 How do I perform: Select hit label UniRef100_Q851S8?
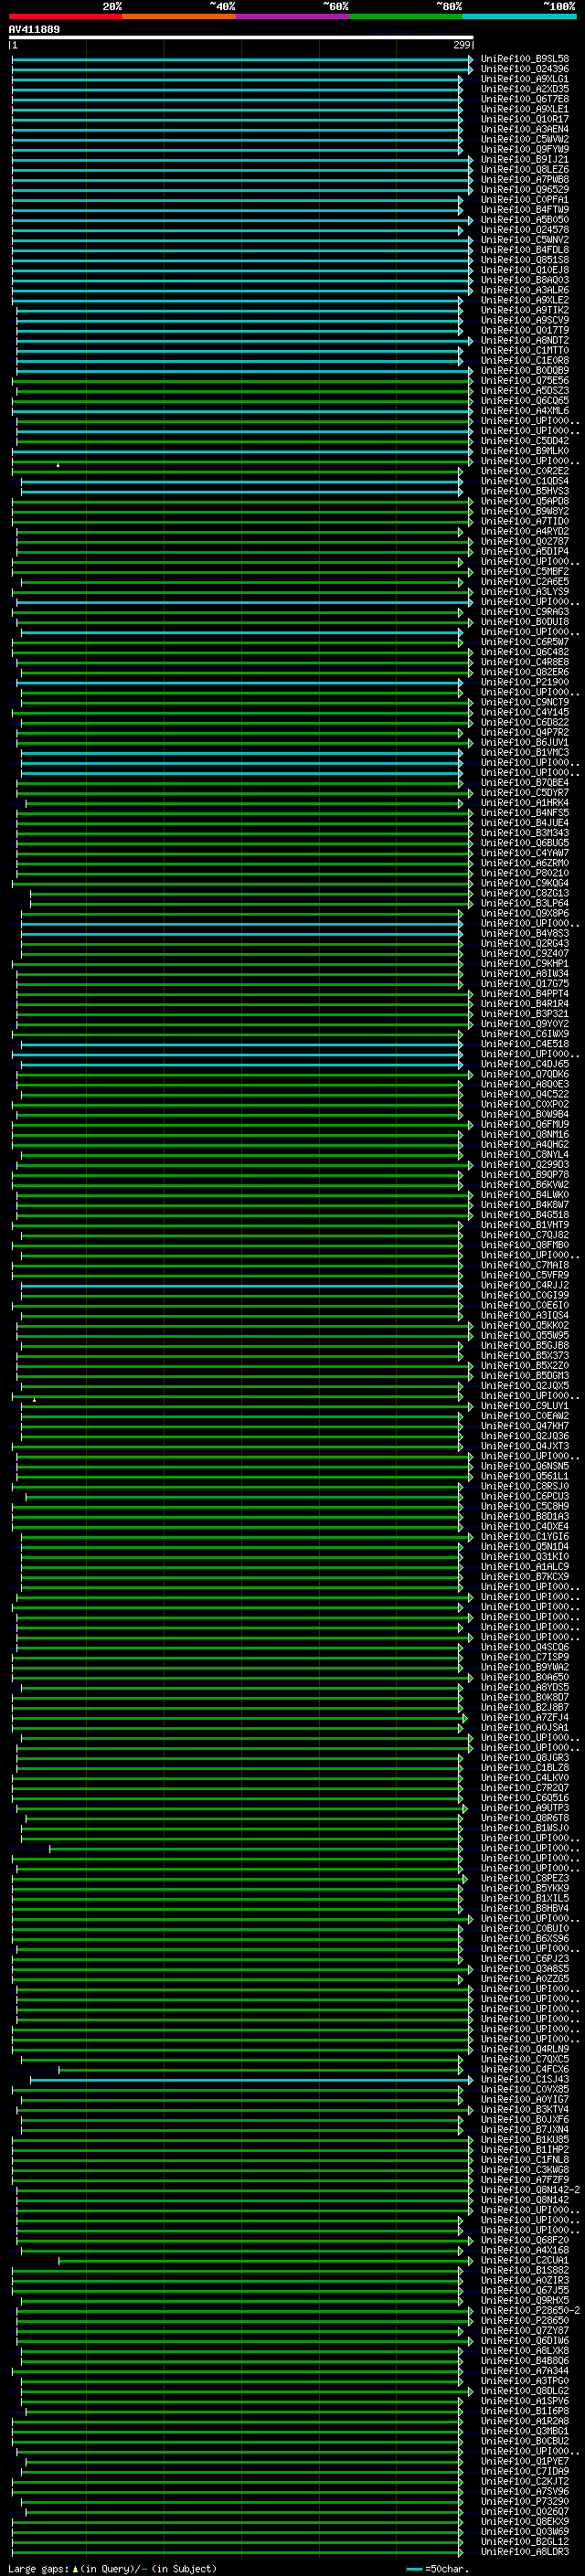pyautogui.click(x=525, y=260)
